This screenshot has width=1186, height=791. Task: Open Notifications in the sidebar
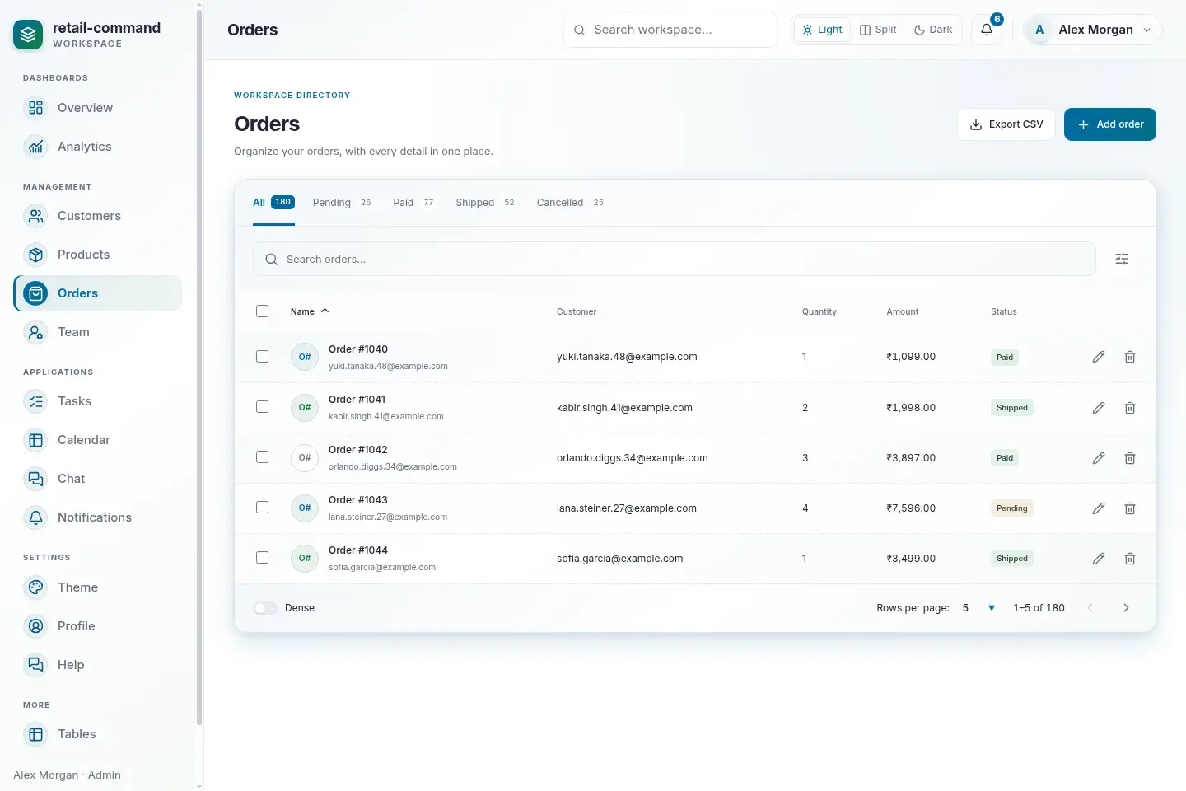(97, 517)
